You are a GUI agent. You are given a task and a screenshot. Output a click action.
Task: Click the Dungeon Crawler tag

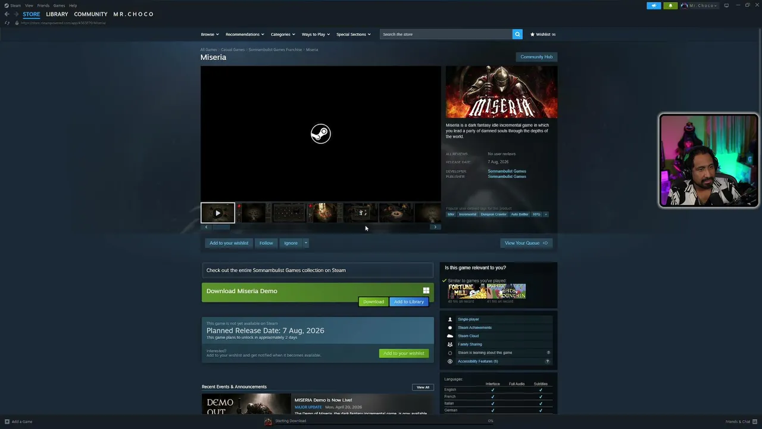(494, 214)
